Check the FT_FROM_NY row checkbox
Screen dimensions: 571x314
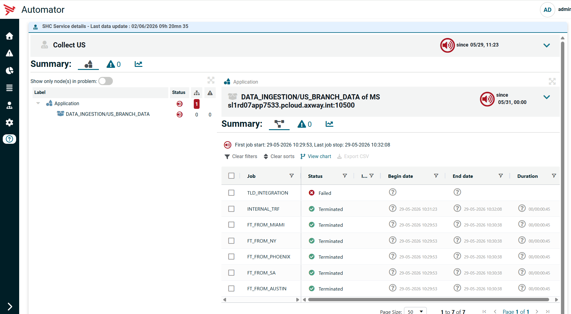[x=231, y=241]
